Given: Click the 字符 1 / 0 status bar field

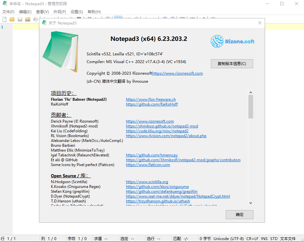Looking at the screenshot, I should coord(79,239).
